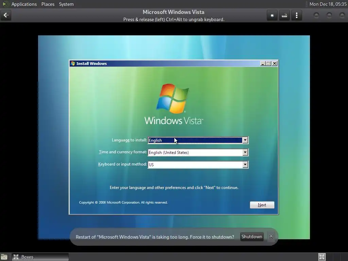Viewport: 348px width, 261px height.
Task: Click the clock showing Mon Dec 18
Action: point(328,4)
